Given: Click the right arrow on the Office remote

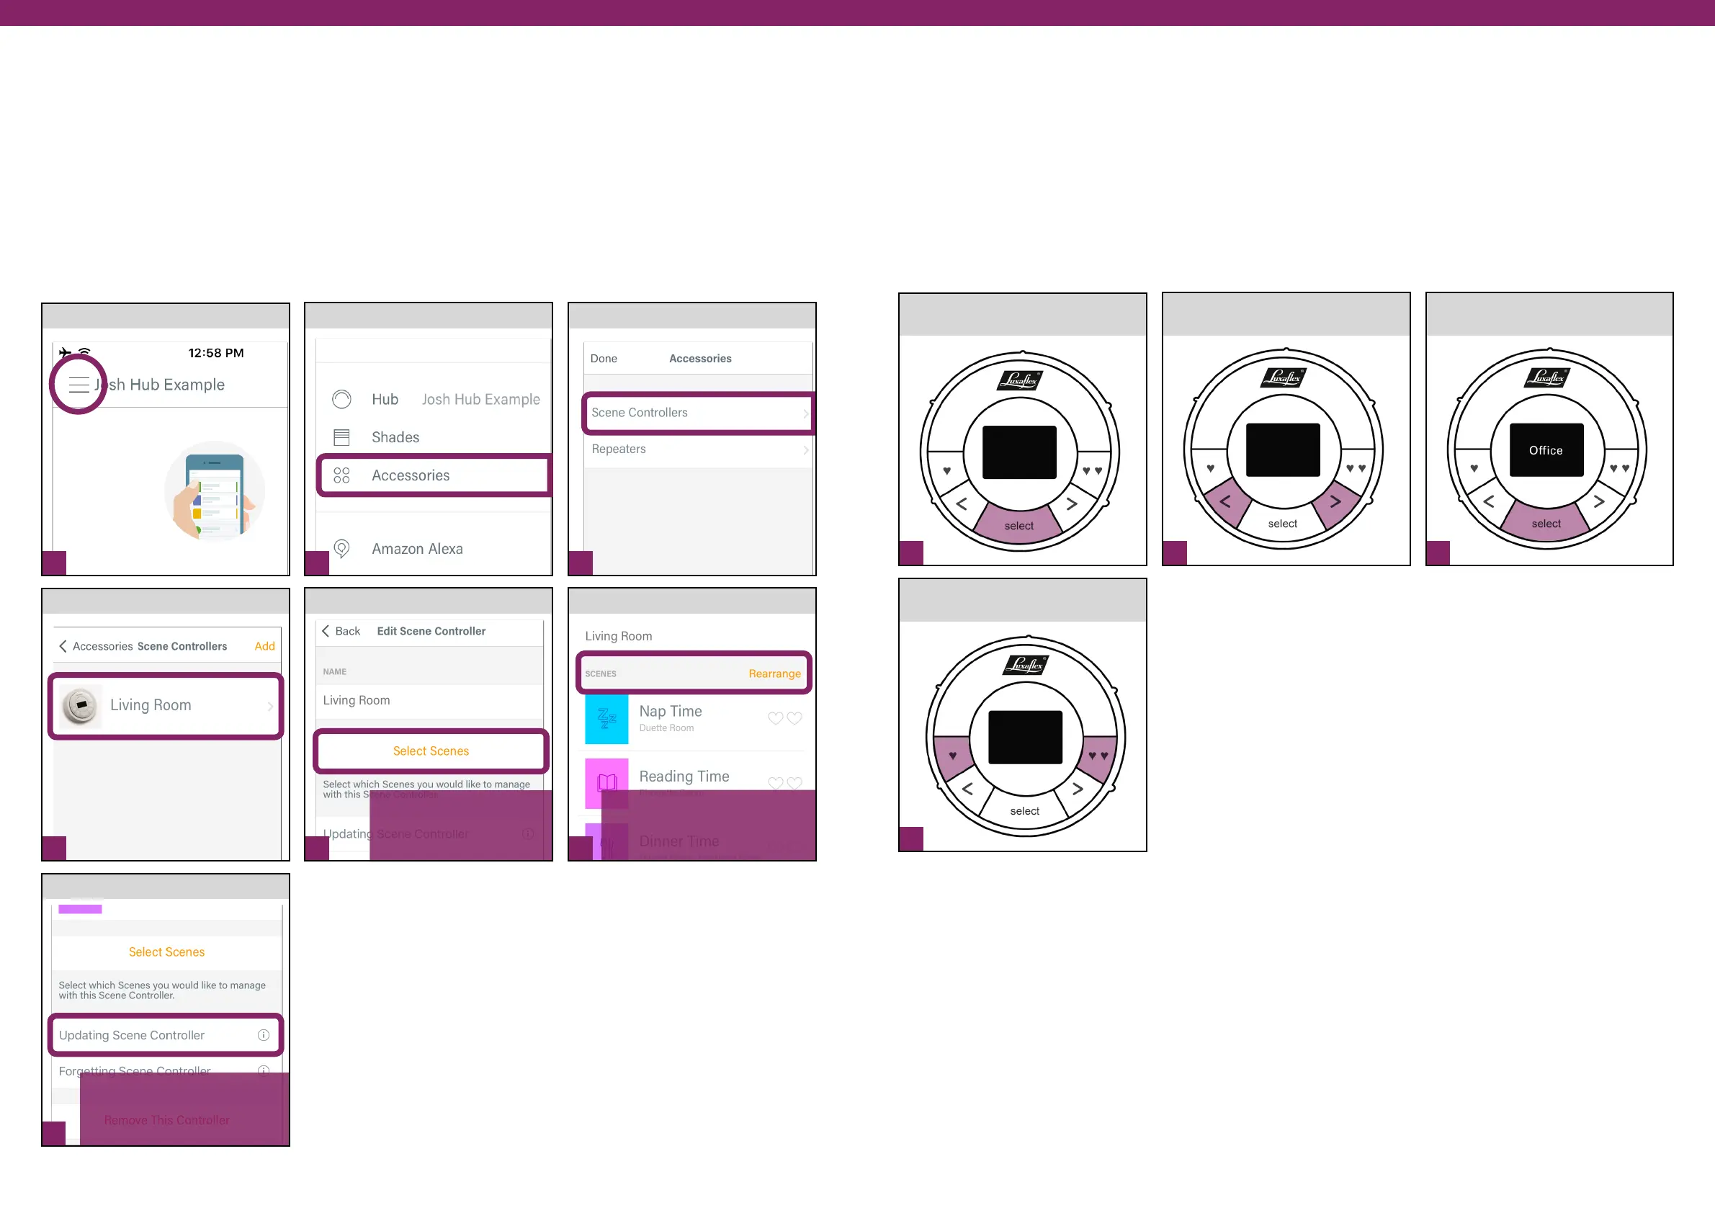Looking at the screenshot, I should [1599, 502].
